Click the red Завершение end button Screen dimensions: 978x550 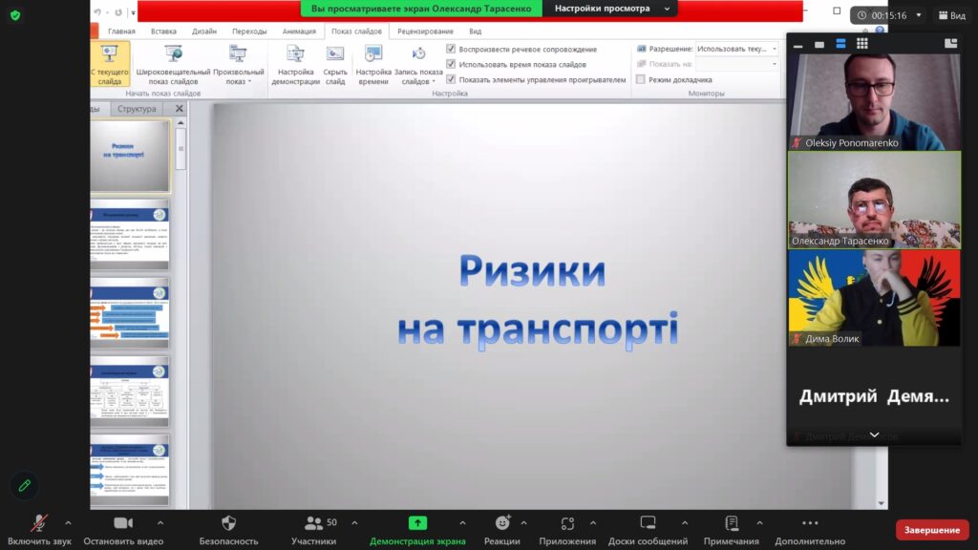[x=932, y=530]
